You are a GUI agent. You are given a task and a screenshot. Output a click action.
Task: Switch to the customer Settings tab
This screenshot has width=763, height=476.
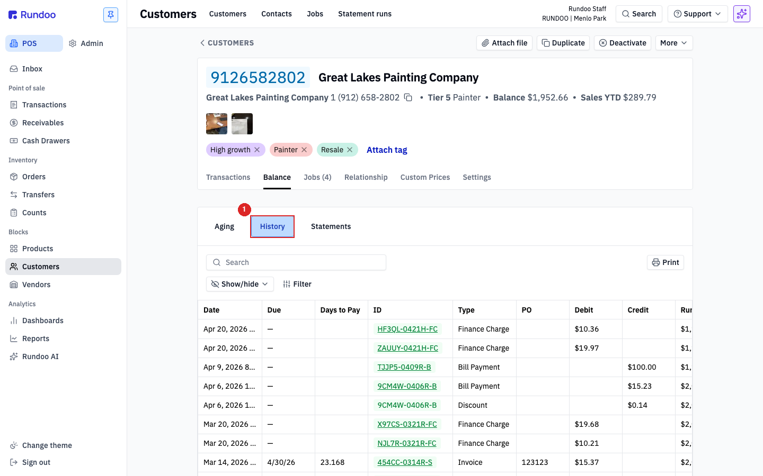(477, 177)
